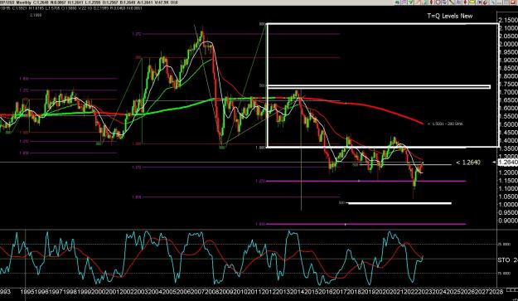Select the lower magenta 1.618 extension line
Image resolution: width=518 pixels, height=301 pixels.
click(x=366, y=224)
